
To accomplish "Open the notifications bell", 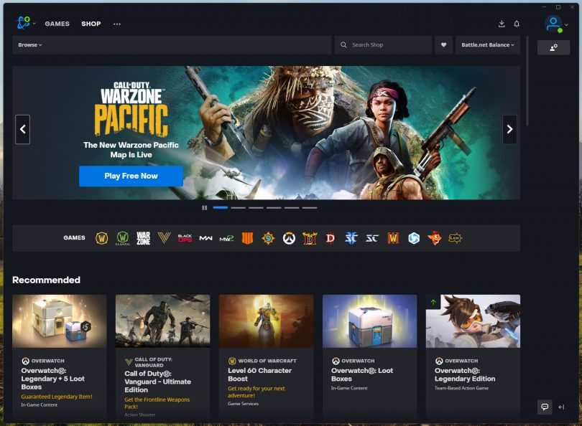I will click(x=517, y=24).
